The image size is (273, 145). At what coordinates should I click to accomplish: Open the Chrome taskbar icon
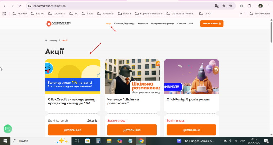tap(141, 141)
